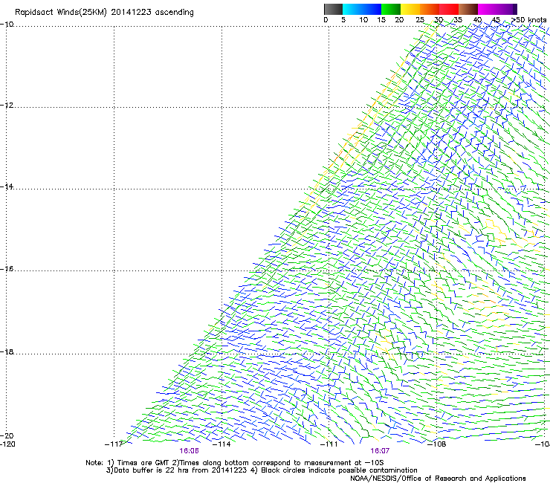Click the latitude label '-20'

7,435
